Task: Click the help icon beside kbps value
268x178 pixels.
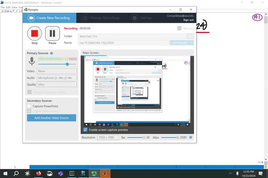Action: (191, 137)
